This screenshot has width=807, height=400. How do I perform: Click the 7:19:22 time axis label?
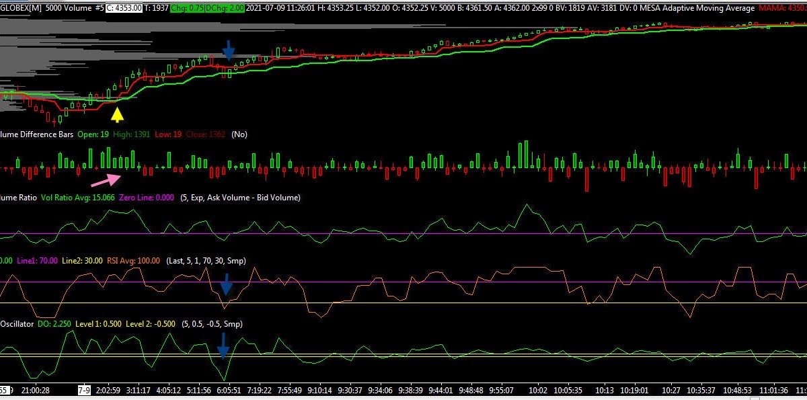[259, 390]
